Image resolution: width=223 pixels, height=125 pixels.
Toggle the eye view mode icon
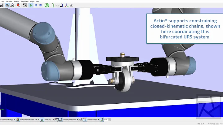tap(7, 5)
